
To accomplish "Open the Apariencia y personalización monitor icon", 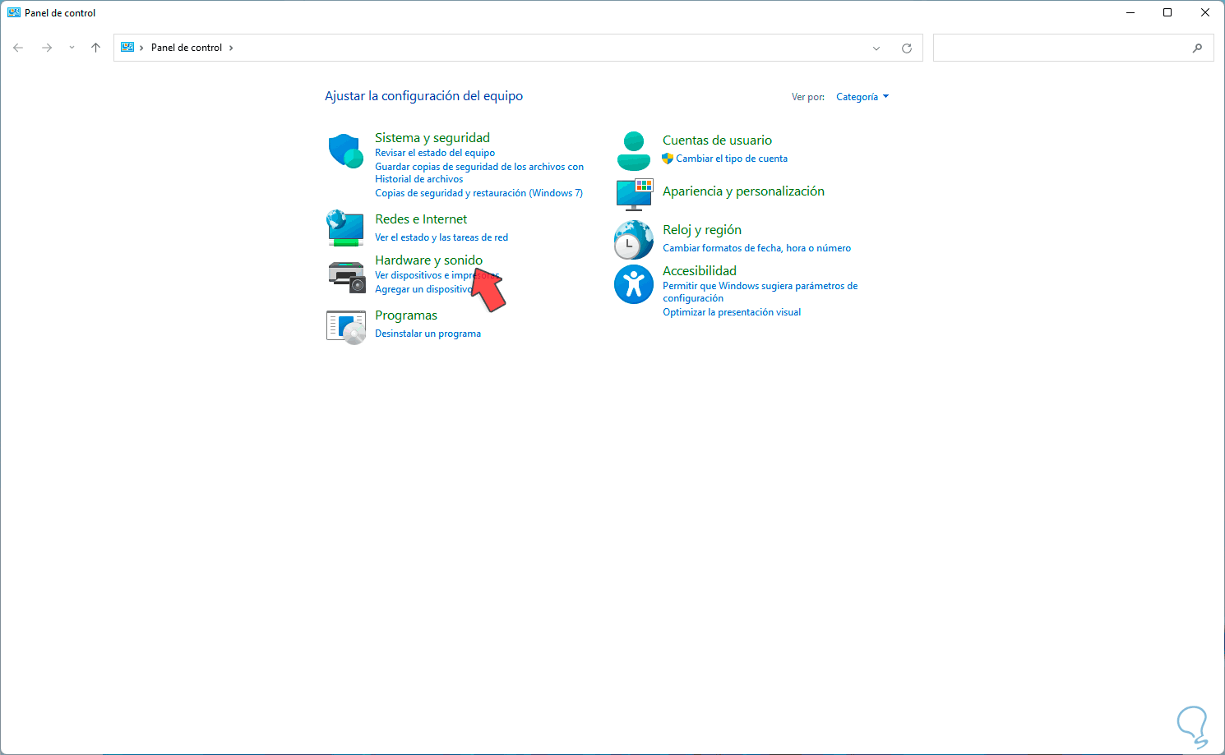I will coord(634,195).
